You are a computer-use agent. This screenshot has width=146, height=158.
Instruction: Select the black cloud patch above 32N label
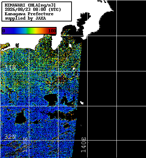(20, 118)
